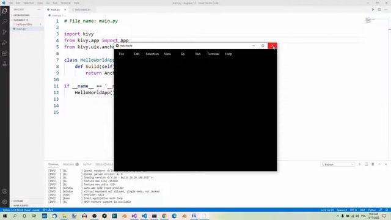Open Accounts icon in activity bar
This screenshot has width=391, height=220.
tap(4, 191)
